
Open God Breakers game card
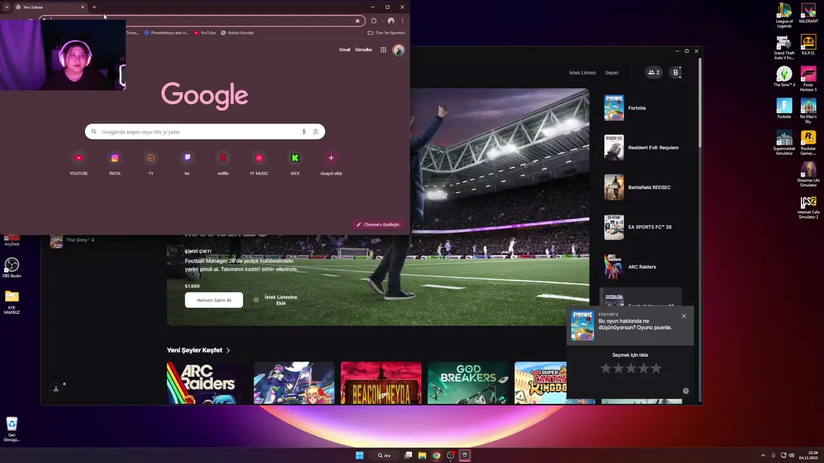(468, 383)
